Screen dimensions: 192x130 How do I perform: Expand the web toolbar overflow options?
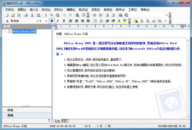[x=170, y=15]
